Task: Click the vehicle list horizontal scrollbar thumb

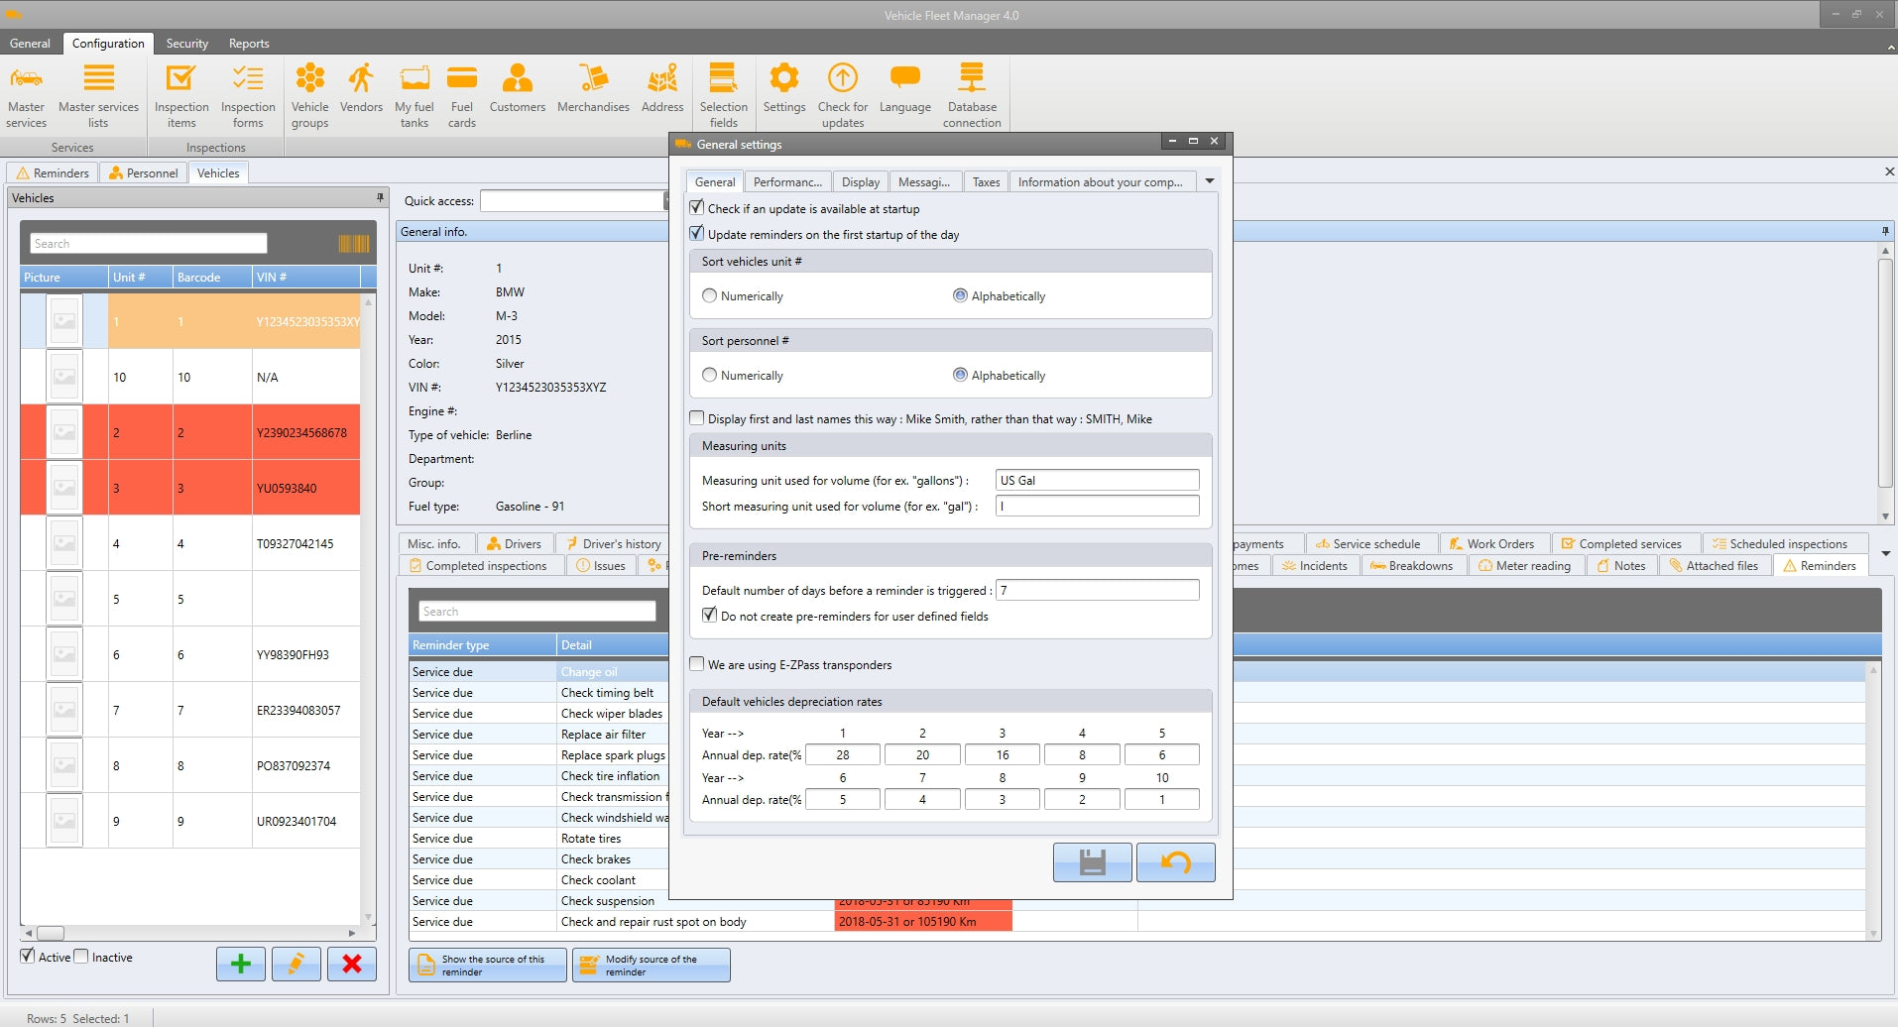Action: tap(51, 933)
